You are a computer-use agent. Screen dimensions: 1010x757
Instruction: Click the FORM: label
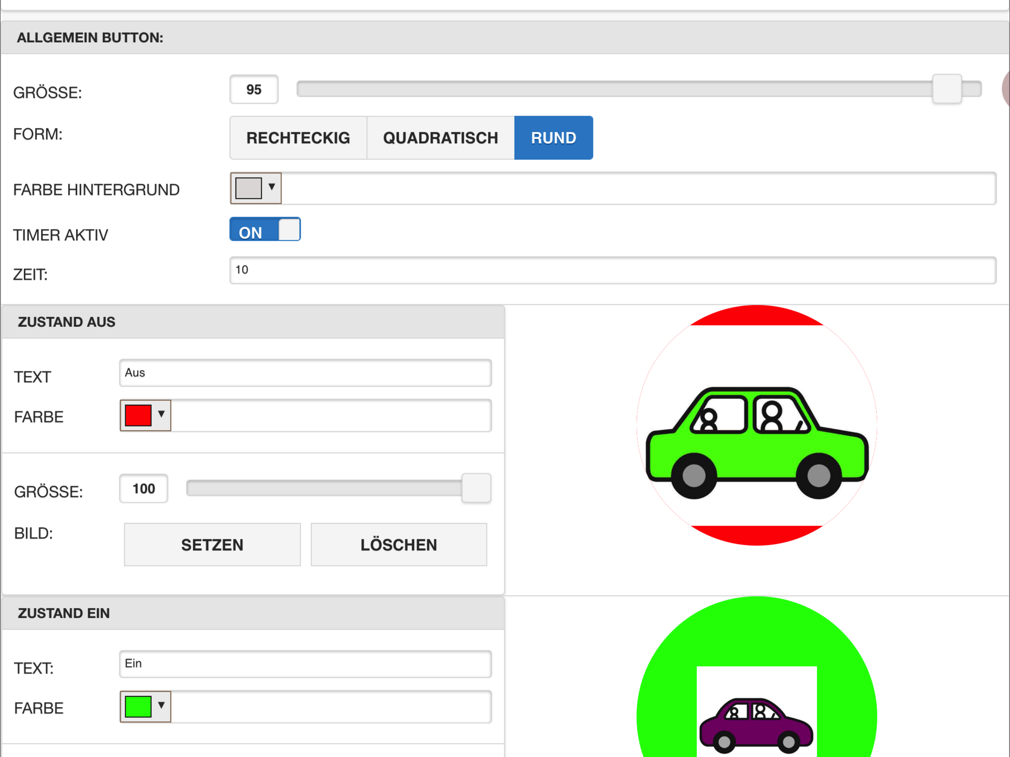click(x=38, y=134)
